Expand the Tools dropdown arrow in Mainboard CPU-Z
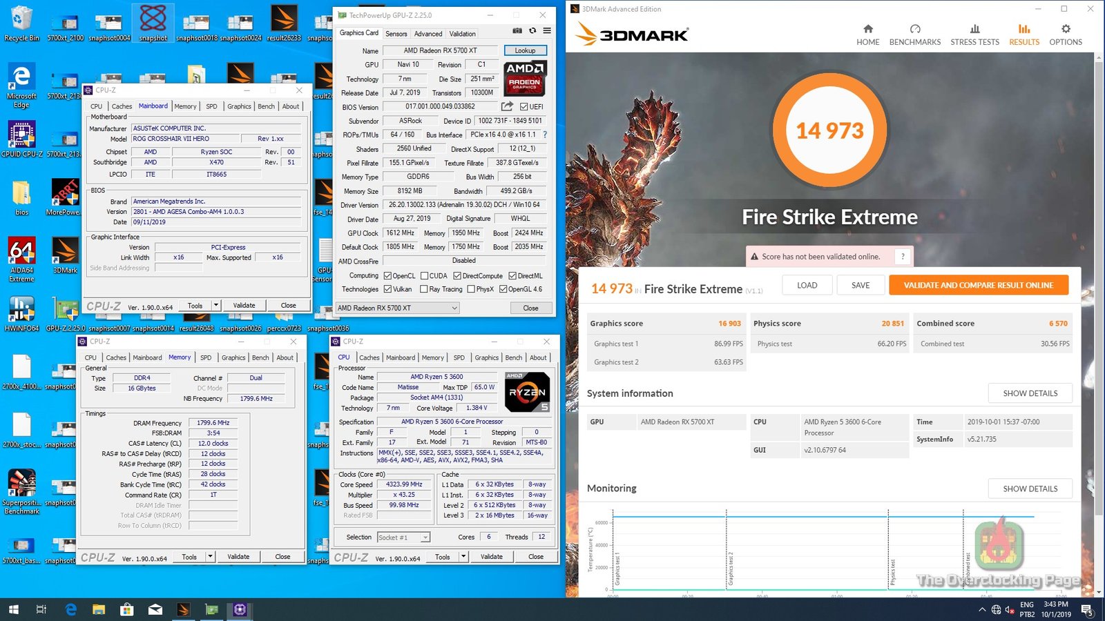The height and width of the screenshot is (621, 1105). 215,305
